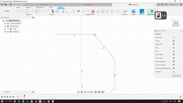Open the Inspect menu dropdown

(x=125, y=15)
